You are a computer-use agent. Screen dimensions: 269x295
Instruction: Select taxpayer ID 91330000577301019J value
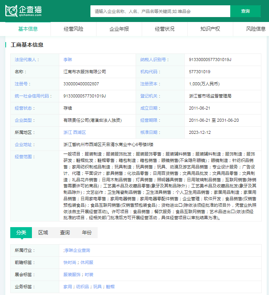(210, 60)
